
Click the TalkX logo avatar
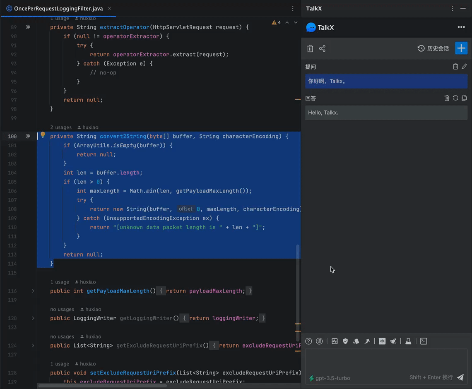(x=311, y=27)
